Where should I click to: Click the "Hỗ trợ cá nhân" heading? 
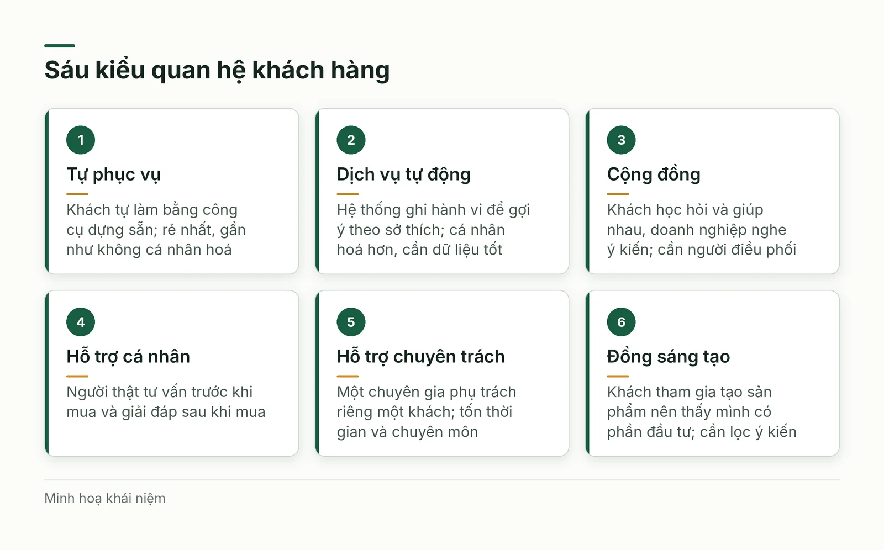pyautogui.click(x=128, y=357)
